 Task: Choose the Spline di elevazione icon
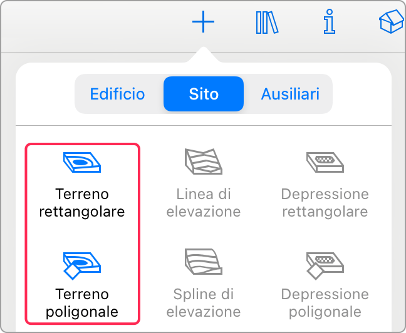204,262
